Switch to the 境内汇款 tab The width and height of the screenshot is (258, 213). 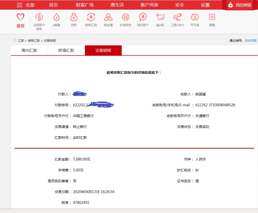(29, 50)
